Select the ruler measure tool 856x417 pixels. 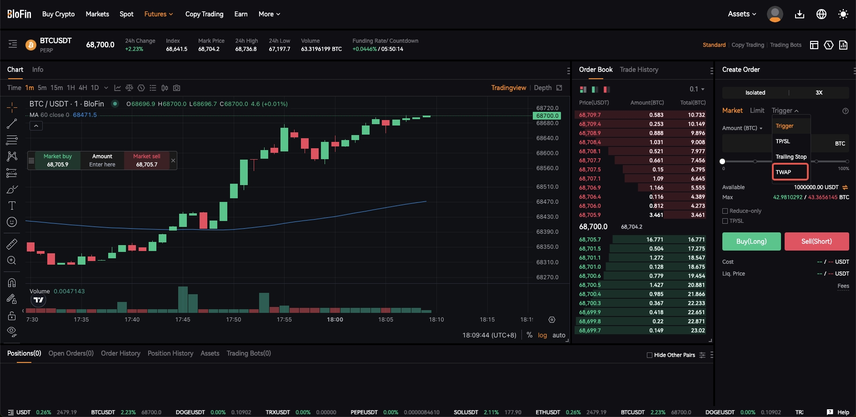[x=12, y=244]
